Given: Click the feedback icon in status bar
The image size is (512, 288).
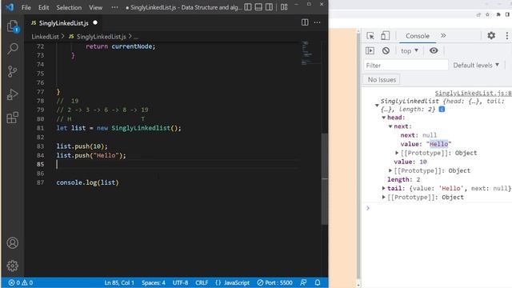Looking at the screenshot, I should coord(303,282).
